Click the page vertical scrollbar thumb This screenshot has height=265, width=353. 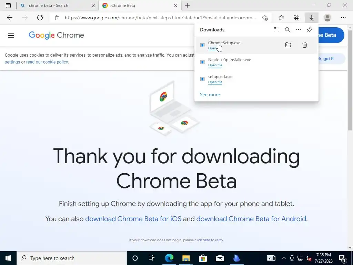(350, 80)
